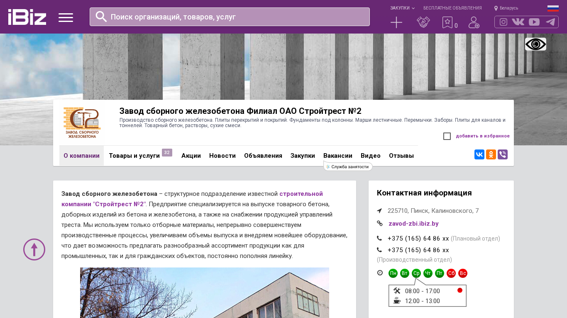Switch to the 'Видео' tab
567x318 pixels.
click(x=371, y=156)
